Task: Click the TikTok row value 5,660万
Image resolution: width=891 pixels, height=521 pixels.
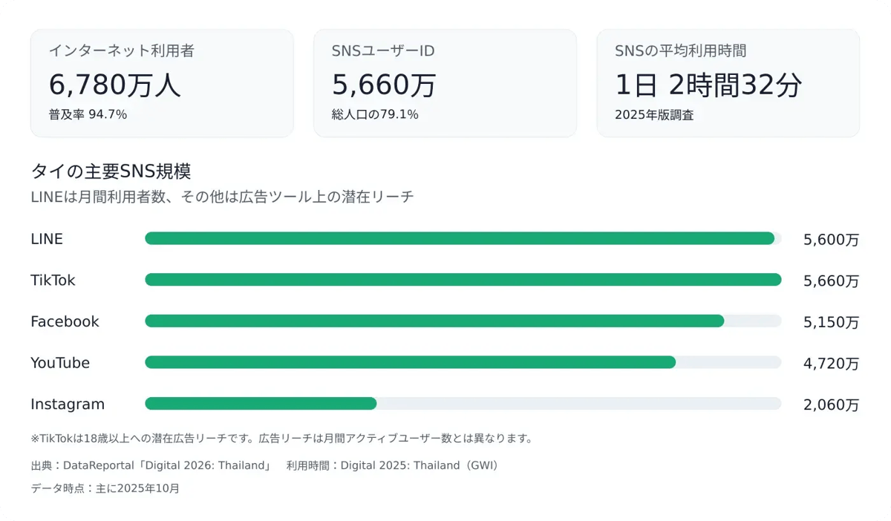Action: [831, 281]
